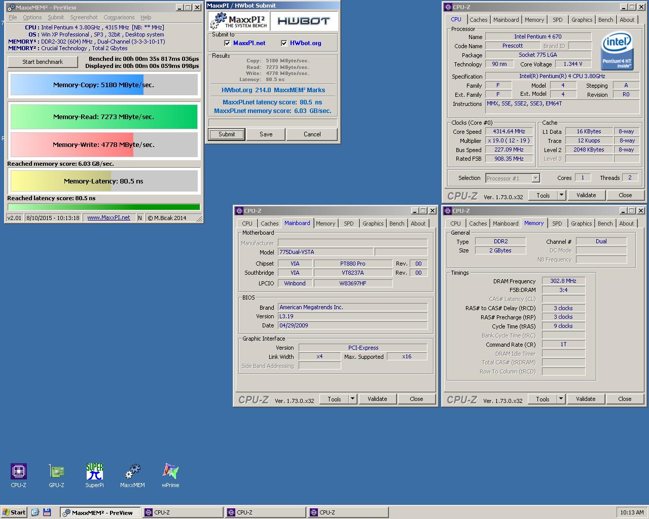649x519 pixels.
Task: Click the Memory-Write 4778 MByte/sec progress bar
Action: click(104, 144)
